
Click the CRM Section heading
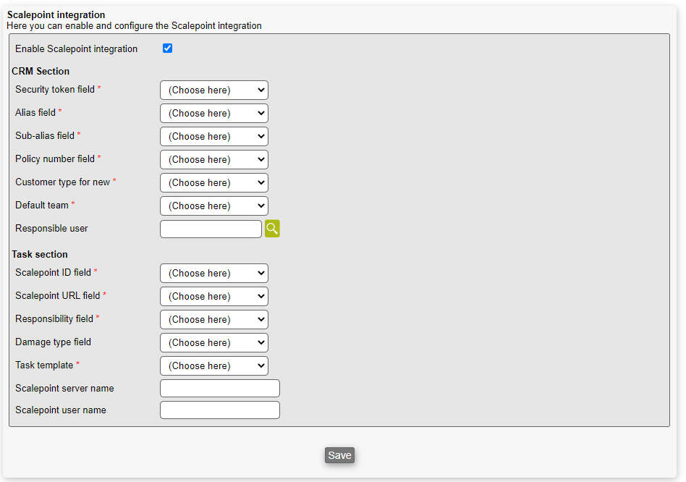(x=41, y=72)
